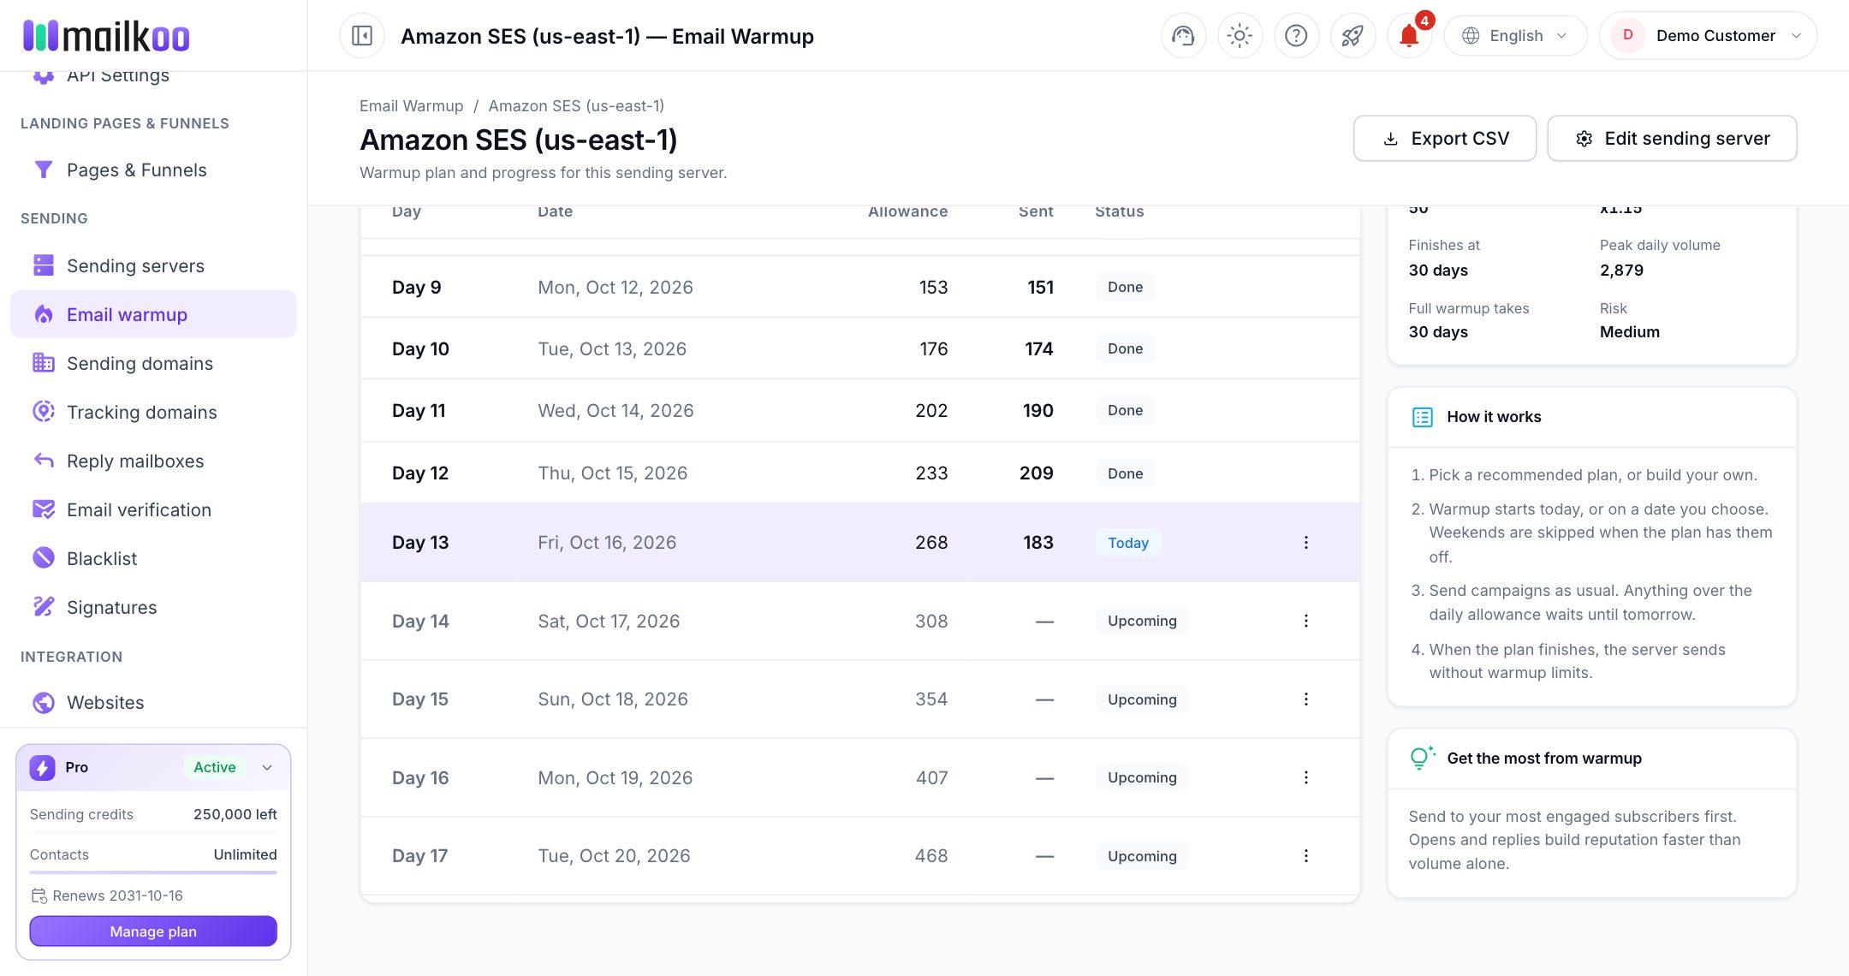1849x976 pixels.
Task: Open Reply mailboxes
Action: (x=153, y=461)
